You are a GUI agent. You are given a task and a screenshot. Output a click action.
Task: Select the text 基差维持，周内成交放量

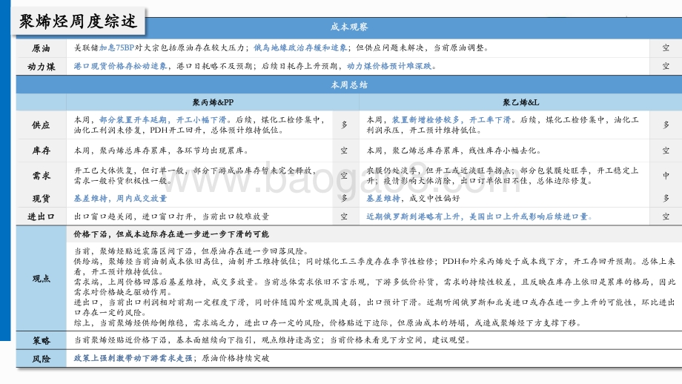[120, 199]
